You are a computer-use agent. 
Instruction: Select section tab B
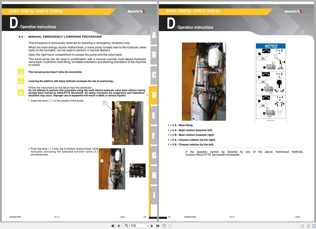[x=154, y=55]
